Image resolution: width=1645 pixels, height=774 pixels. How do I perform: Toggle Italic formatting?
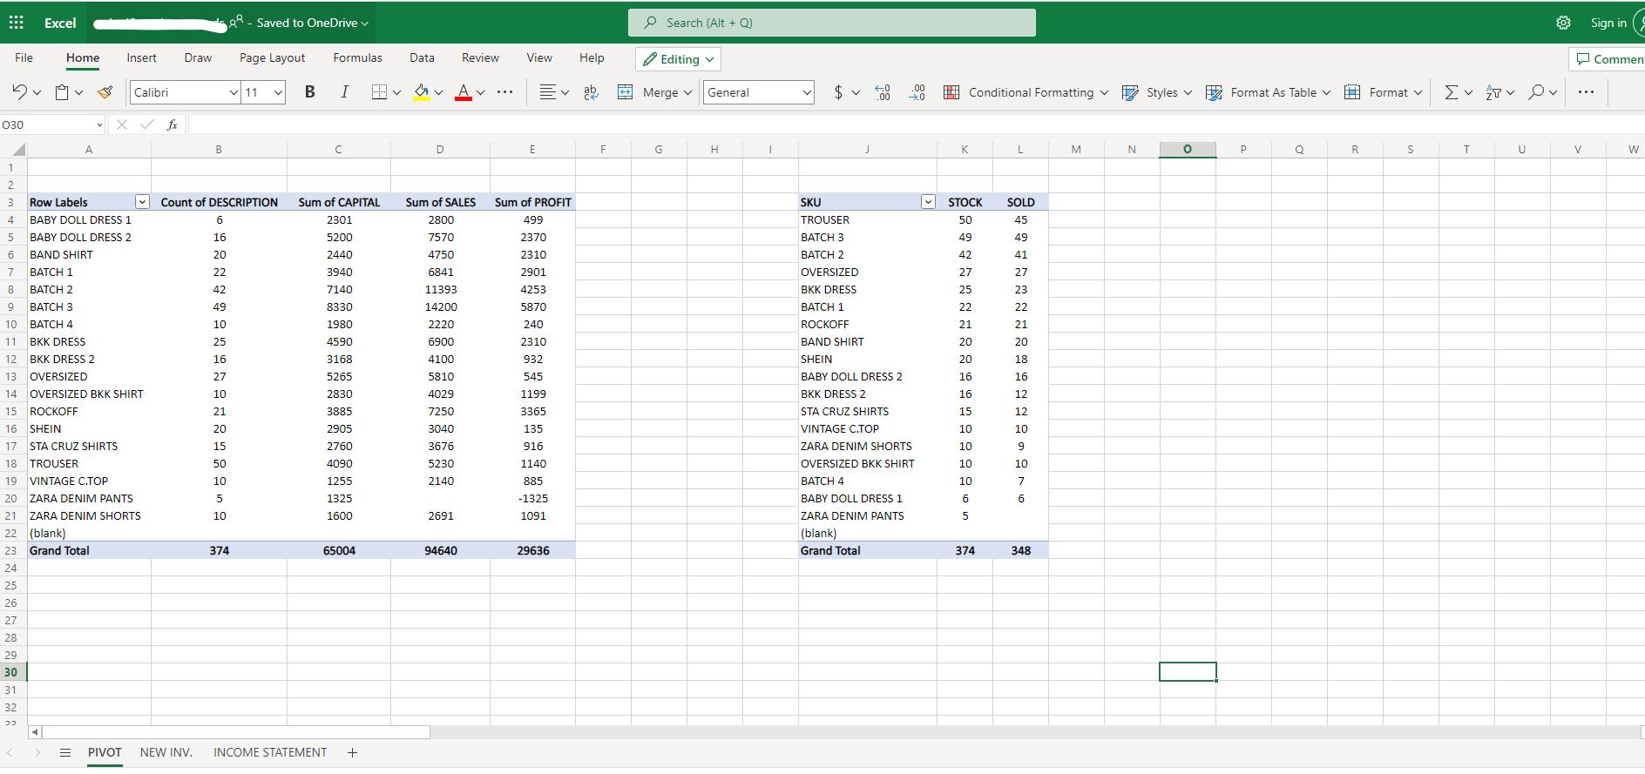pyautogui.click(x=344, y=92)
